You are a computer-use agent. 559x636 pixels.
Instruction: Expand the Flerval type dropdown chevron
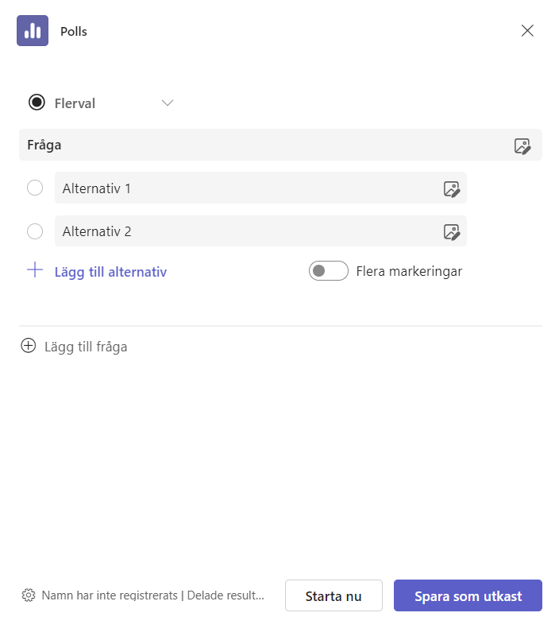point(168,103)
